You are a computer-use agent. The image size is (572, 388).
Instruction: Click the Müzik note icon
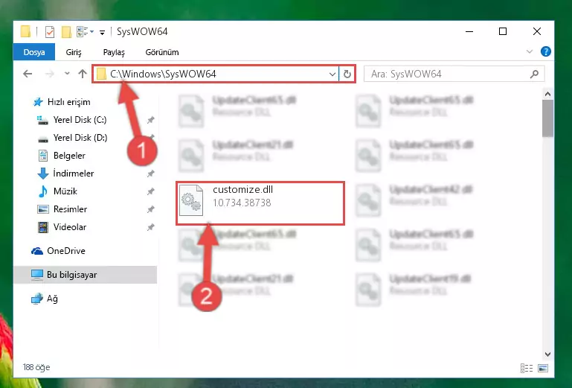tap(43, 191)
